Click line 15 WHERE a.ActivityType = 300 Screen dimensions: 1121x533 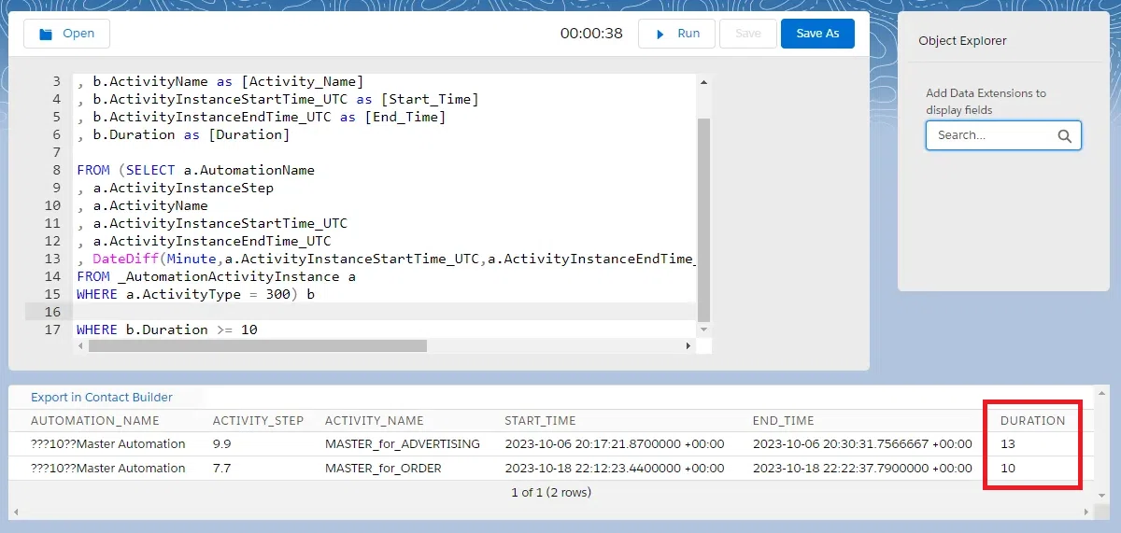point(196,294)
